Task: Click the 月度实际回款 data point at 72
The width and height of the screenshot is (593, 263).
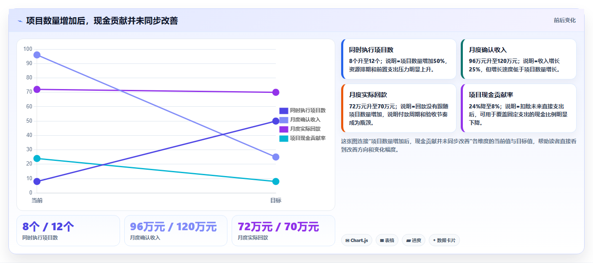Action: click(x=37, y=89)
